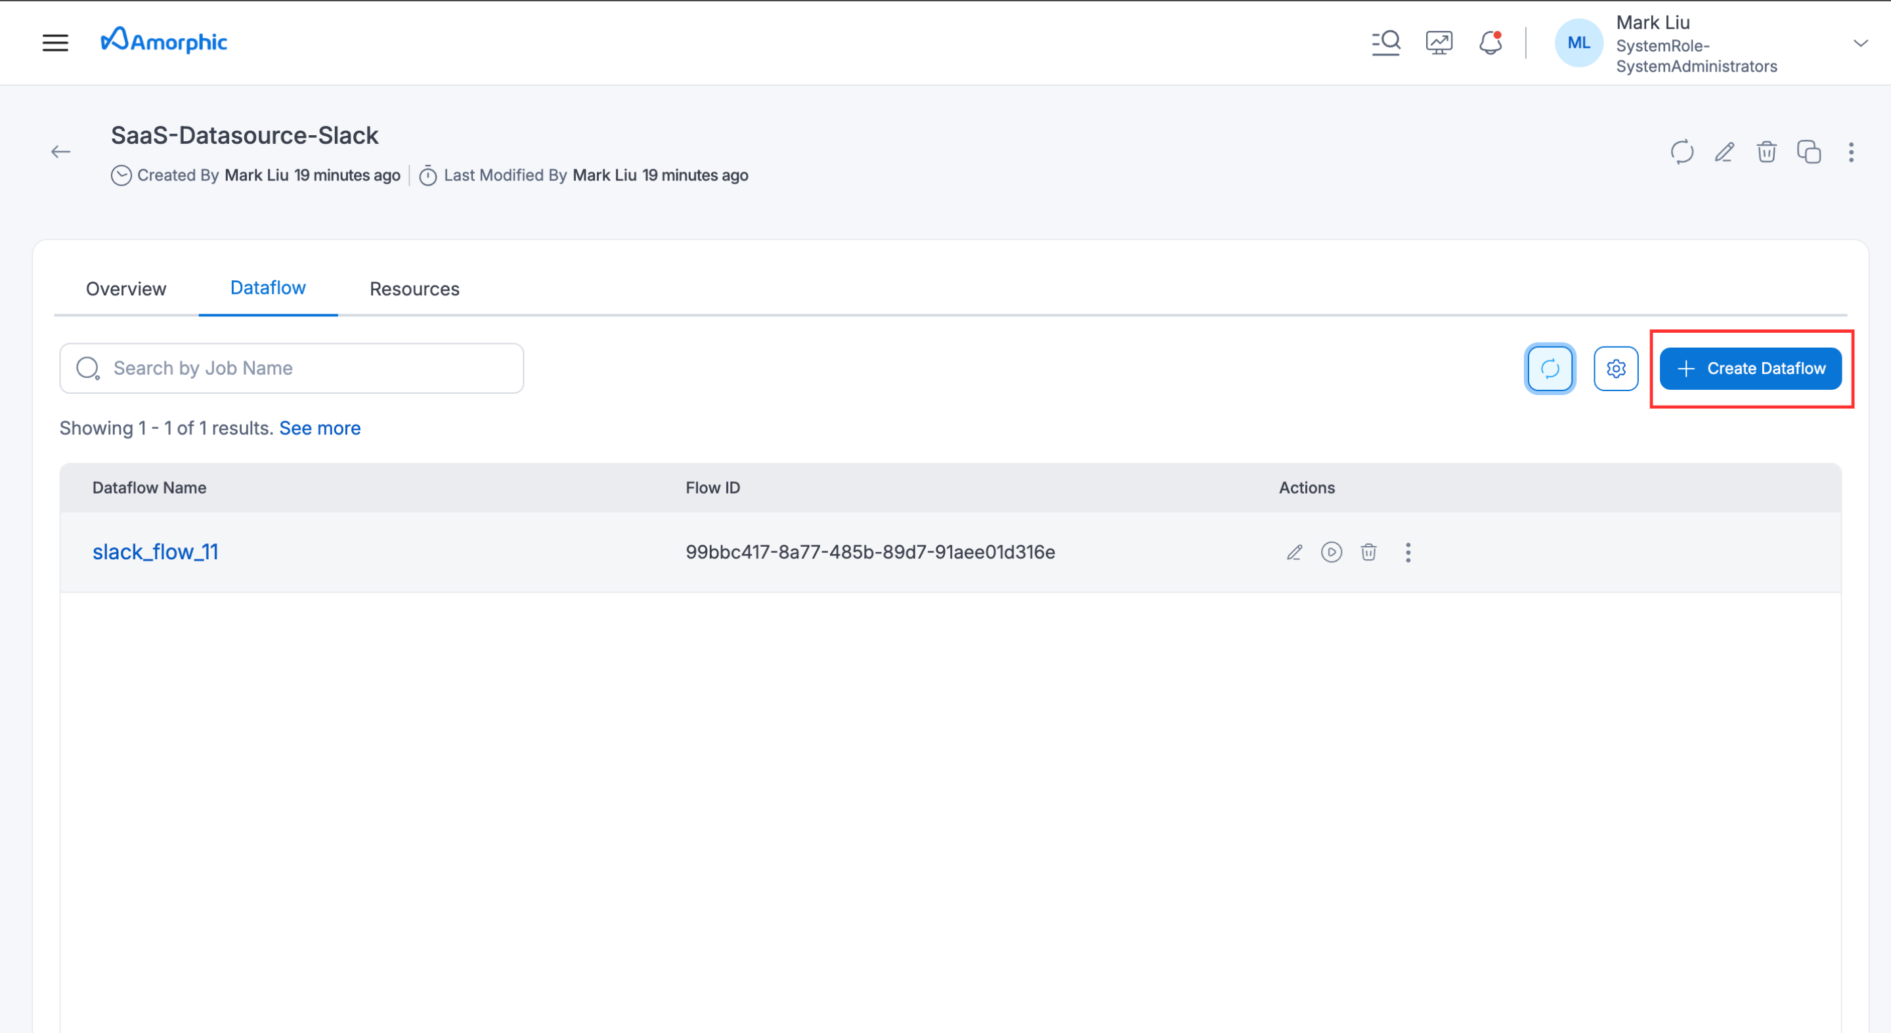
Task: Open more actions for slack_flow_11 row
Action: click(1407, 553)
